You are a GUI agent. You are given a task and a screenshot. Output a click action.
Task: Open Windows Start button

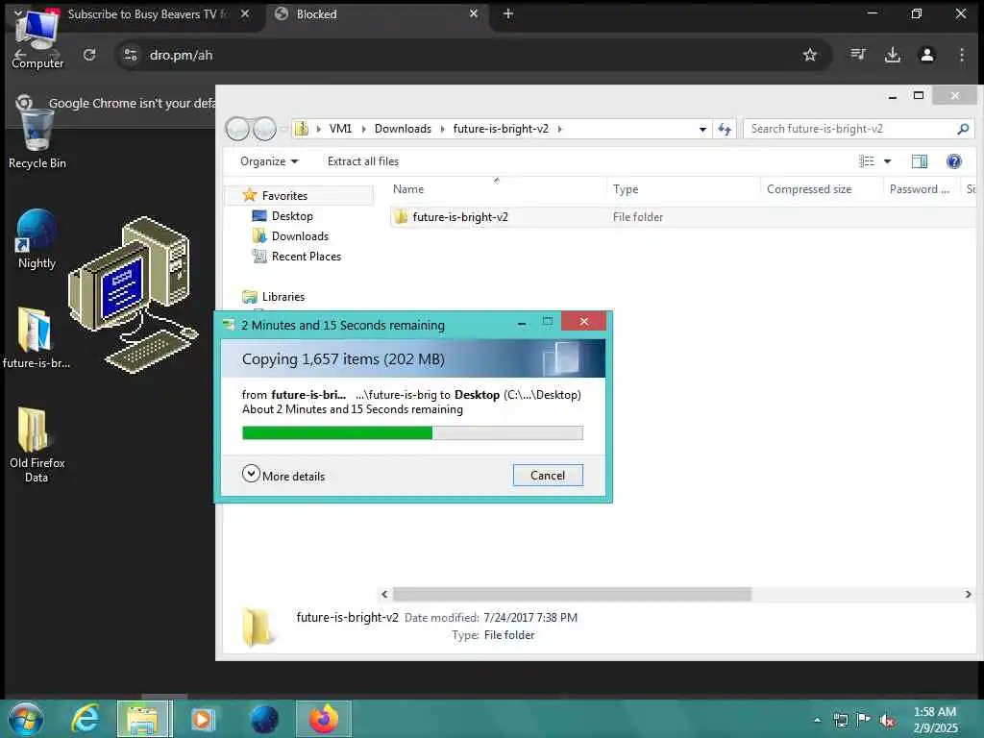(25, 719)
